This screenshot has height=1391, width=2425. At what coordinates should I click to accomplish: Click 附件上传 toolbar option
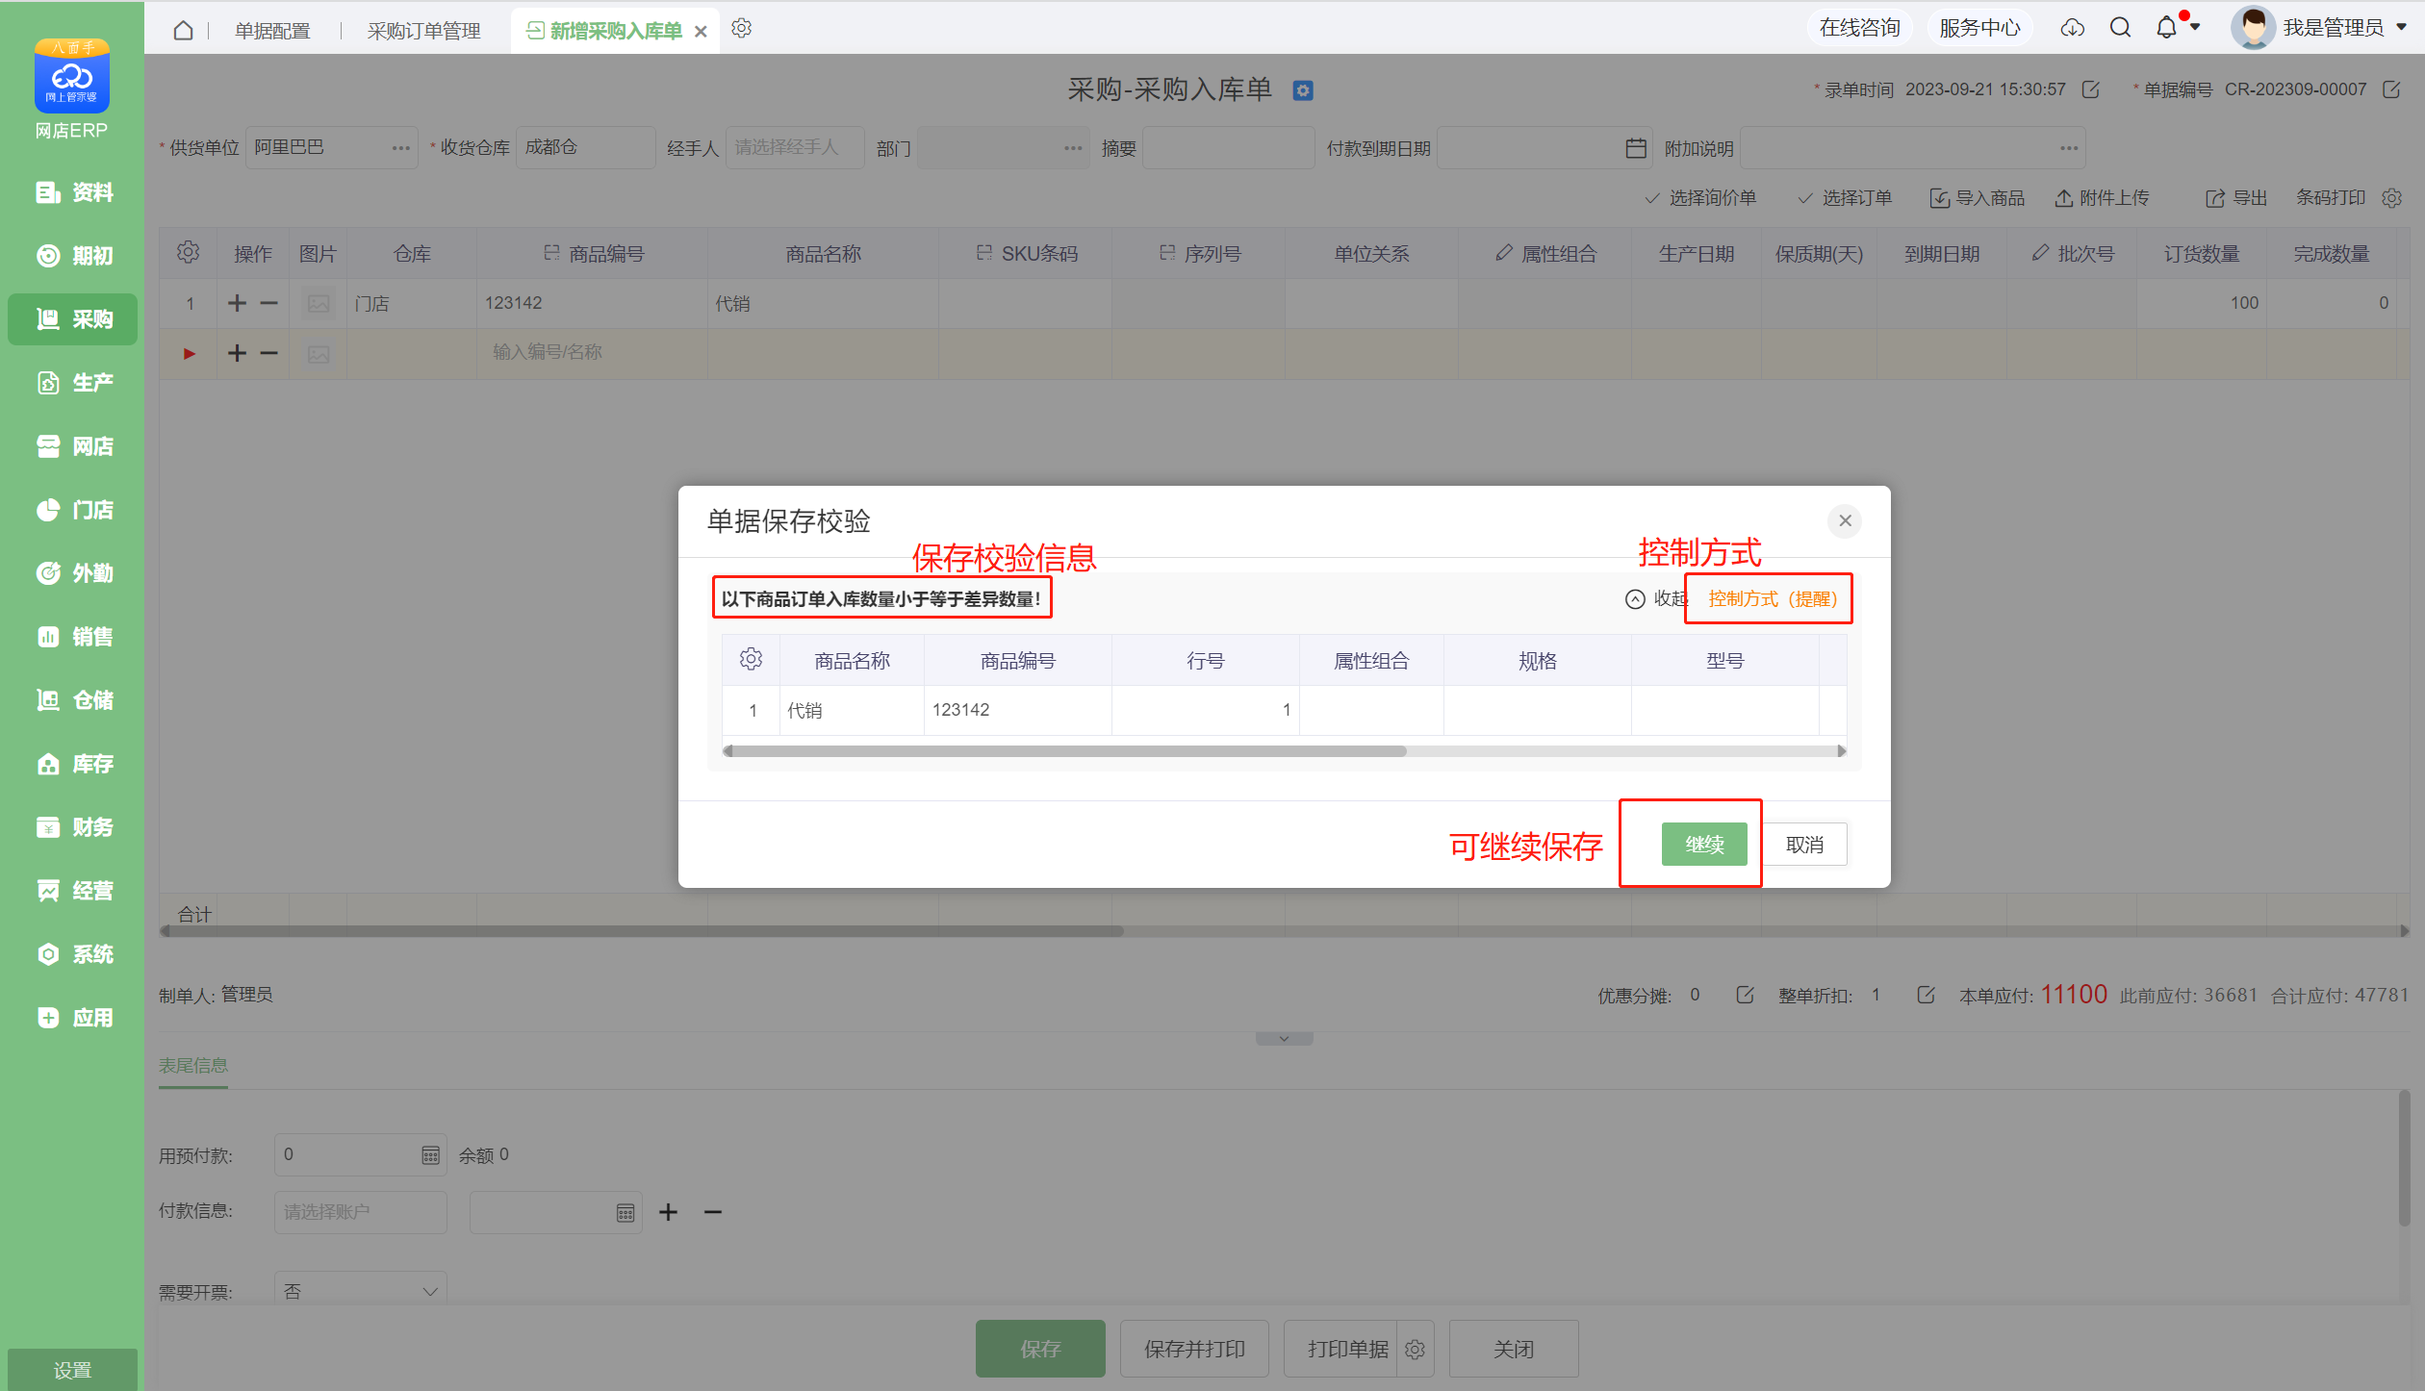2103,198
